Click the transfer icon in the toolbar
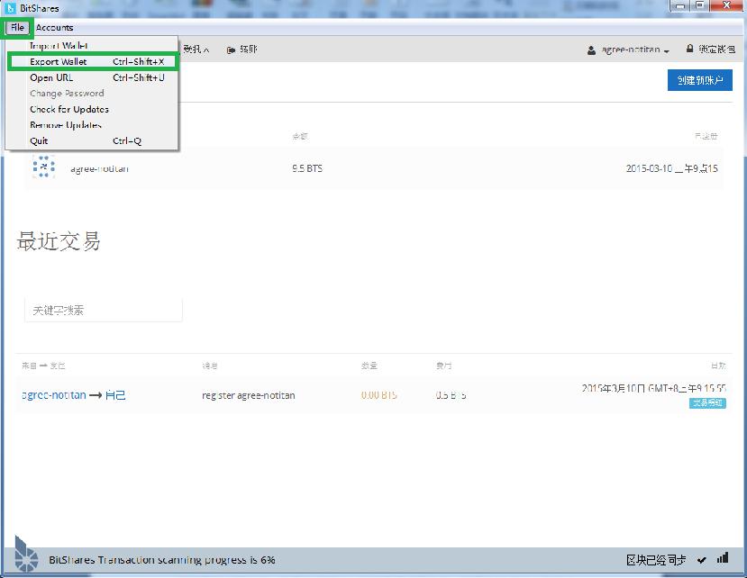Image resolution: width=747 pixels, height=578 pixels. pyautogui.click(x=231, y=50)
